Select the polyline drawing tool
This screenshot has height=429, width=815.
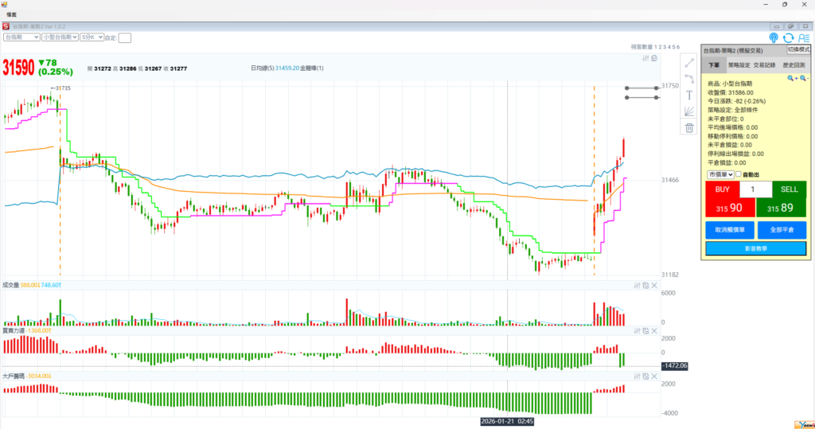(689, 79)
